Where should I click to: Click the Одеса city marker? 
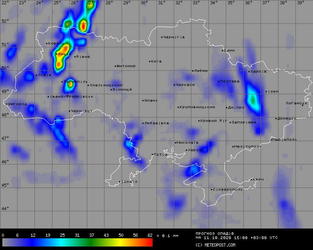(x=153, y=155)
